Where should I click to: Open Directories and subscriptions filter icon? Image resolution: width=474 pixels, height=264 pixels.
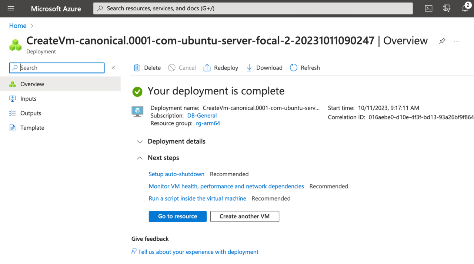pos(447,9)
